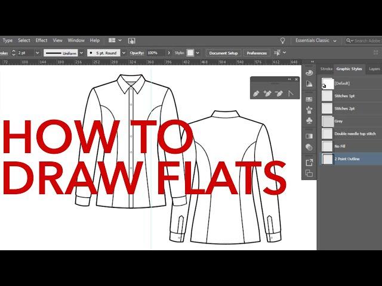This screenshot has width=382, height=286.
Task: Click the Preferences button
Action: [x=257, y=53]
